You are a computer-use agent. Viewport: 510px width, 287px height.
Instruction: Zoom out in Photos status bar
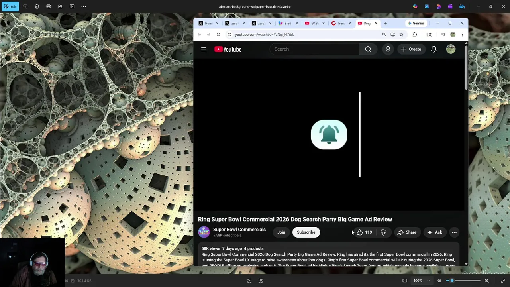point(439,281)
